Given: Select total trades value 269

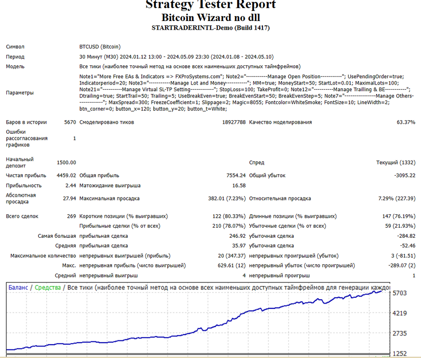Looking at the screenshot, I should click(72, 216).
